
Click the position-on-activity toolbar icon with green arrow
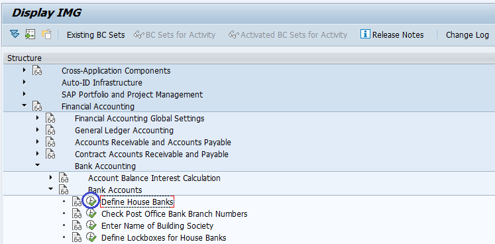[x=30, y=34]
